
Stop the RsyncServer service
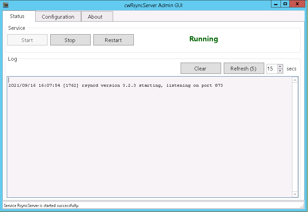[70, 40]
